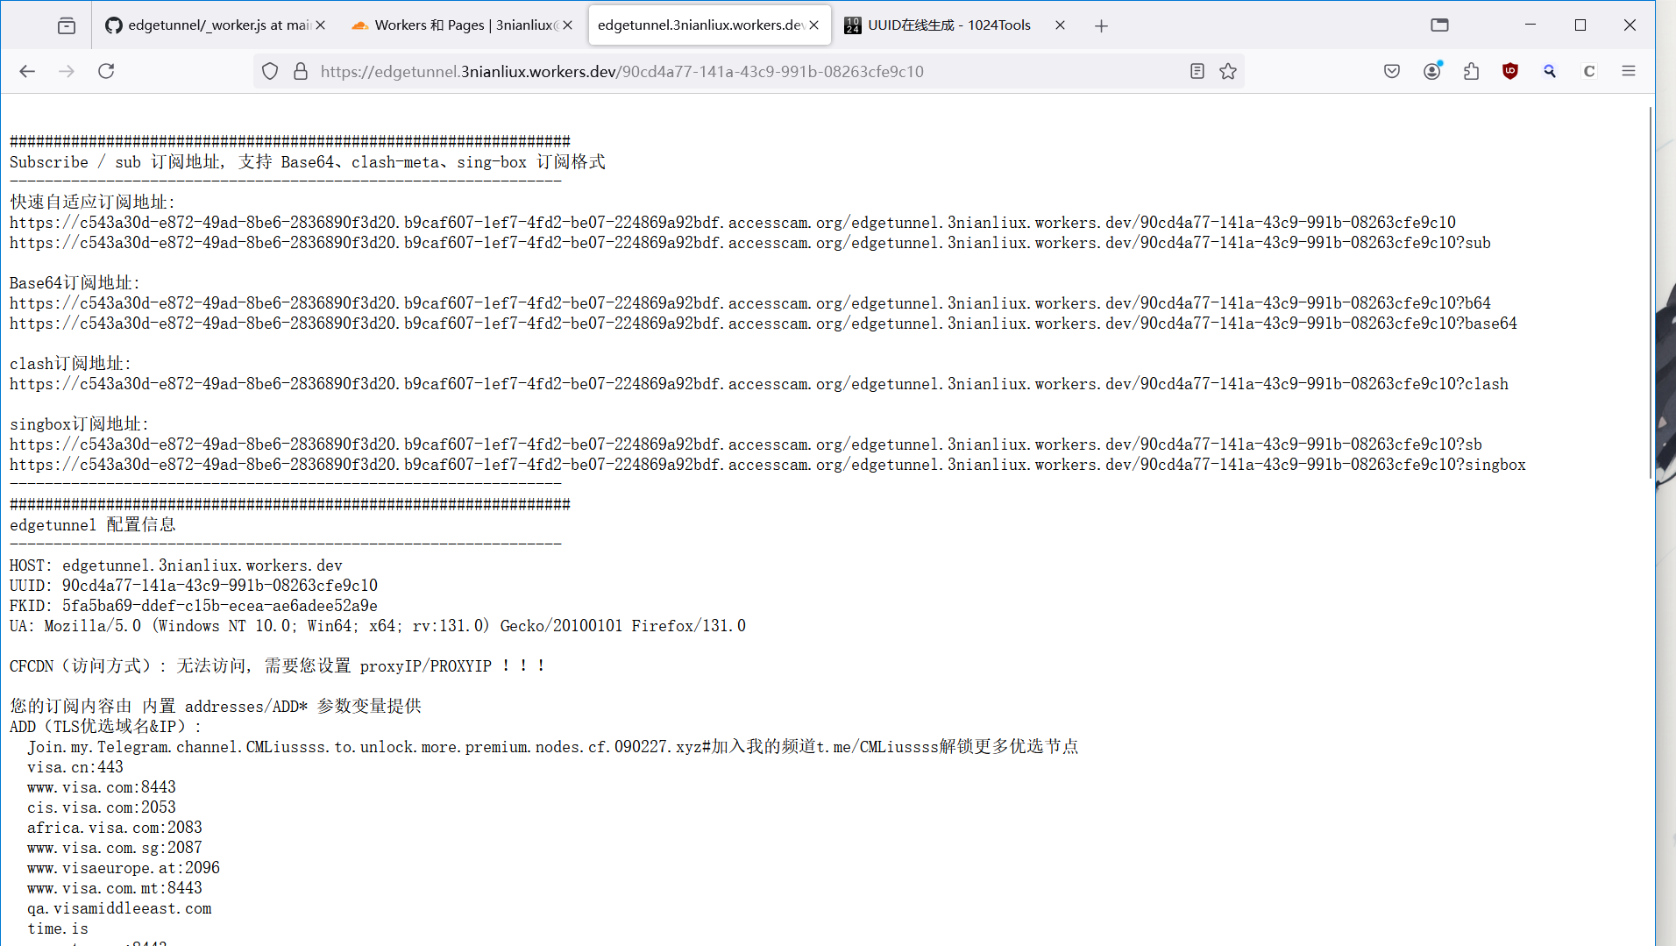Click the '您的订阅内容由 内置 addresses/ADD*' line
The image size is (1676, 946).
tap(216, 707)
